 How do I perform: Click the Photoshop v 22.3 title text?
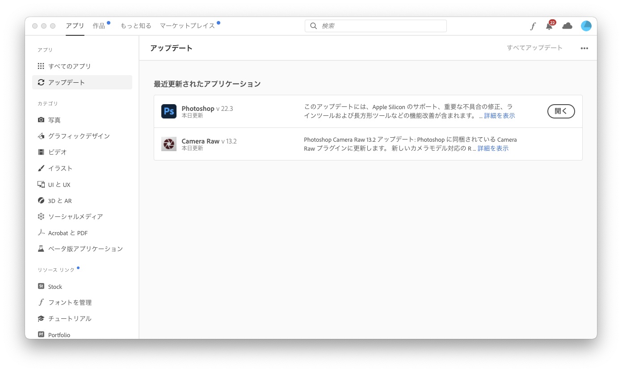coord(207,109)
